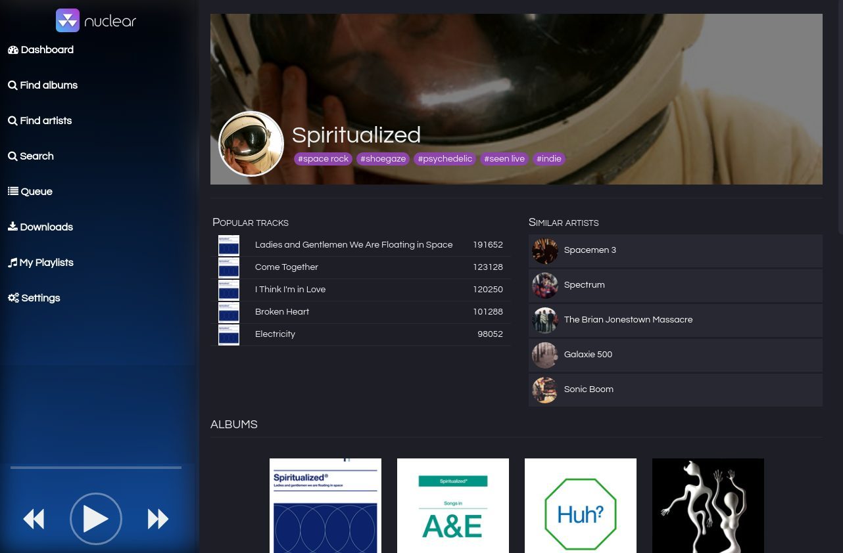Open the Settings menu item

tap(34, 298)
